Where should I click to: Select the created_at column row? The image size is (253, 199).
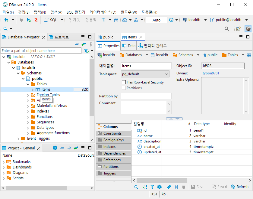(192, 147)
